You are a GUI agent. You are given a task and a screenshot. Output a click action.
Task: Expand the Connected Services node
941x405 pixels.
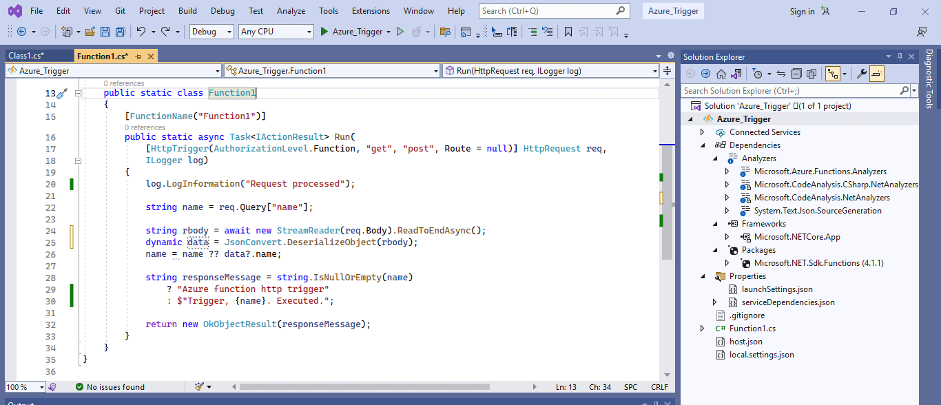coord(702,132)
